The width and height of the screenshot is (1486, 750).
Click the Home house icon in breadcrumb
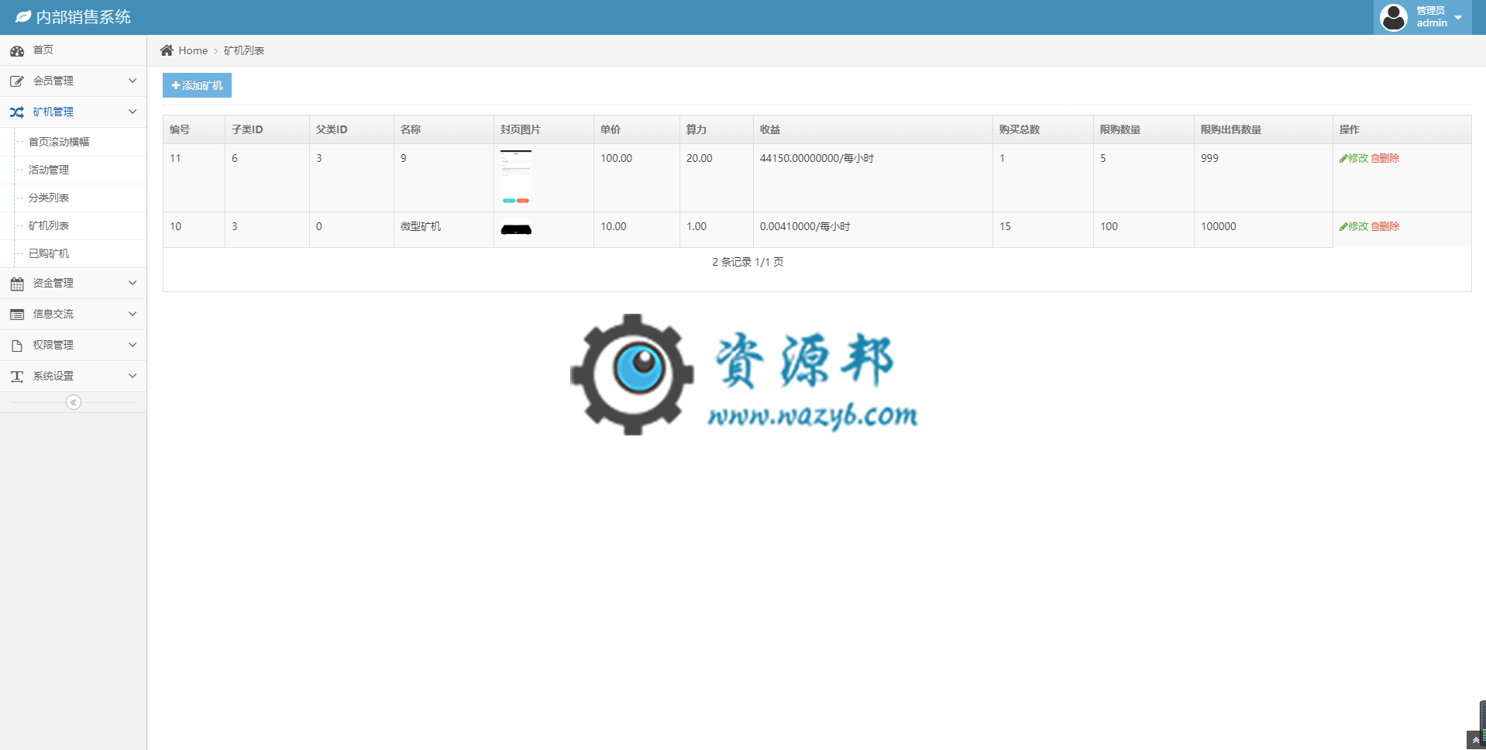click(167, 50)
